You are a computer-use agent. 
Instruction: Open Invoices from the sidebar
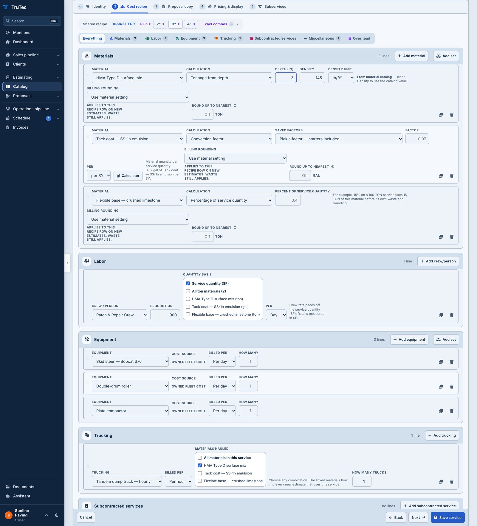pos(32,127)
